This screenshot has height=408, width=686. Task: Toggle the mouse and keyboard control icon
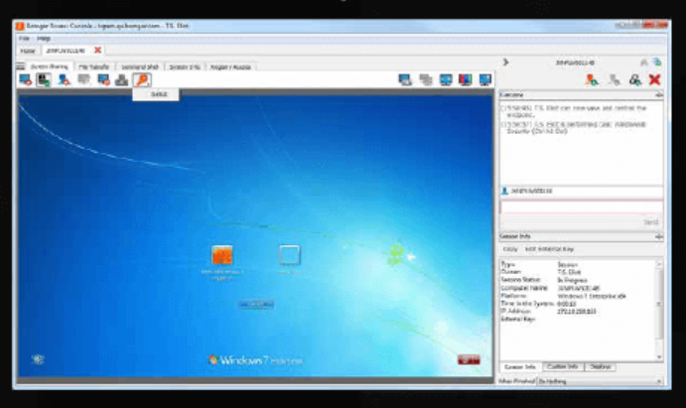pyautogui.click(x=44, y=79)
